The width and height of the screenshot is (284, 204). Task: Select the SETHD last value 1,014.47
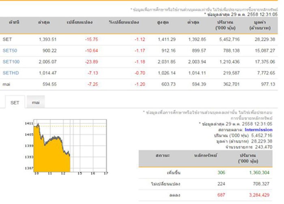click(x=47, y=73)
